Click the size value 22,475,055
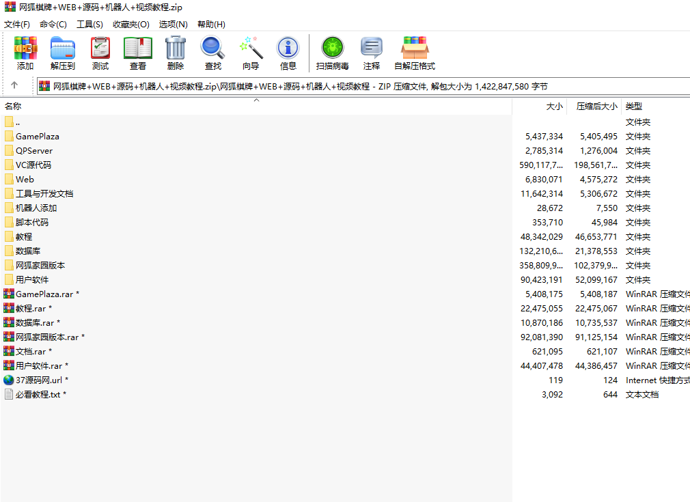The width and height of the screenshot is (690, 502). click(541, 309)
